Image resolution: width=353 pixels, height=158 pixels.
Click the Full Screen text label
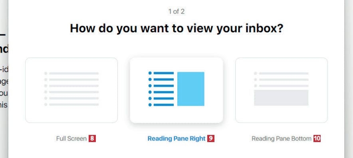[71, 138]
